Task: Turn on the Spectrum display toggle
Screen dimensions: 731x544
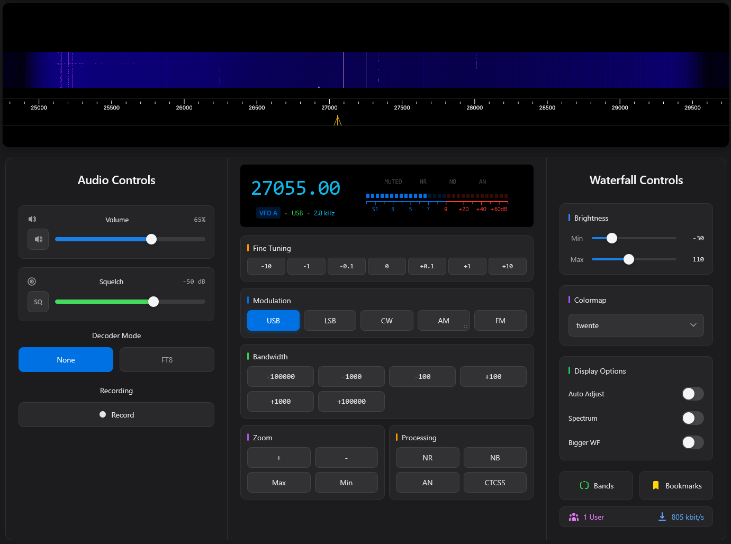Action: click(x=692, y=418)
